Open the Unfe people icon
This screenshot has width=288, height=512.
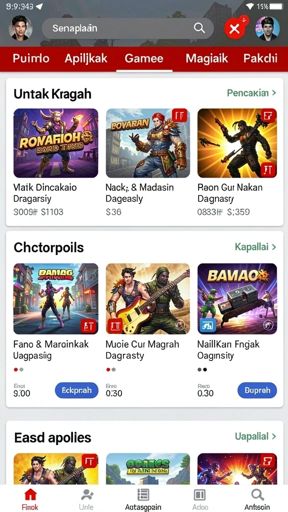coord(87,495)
